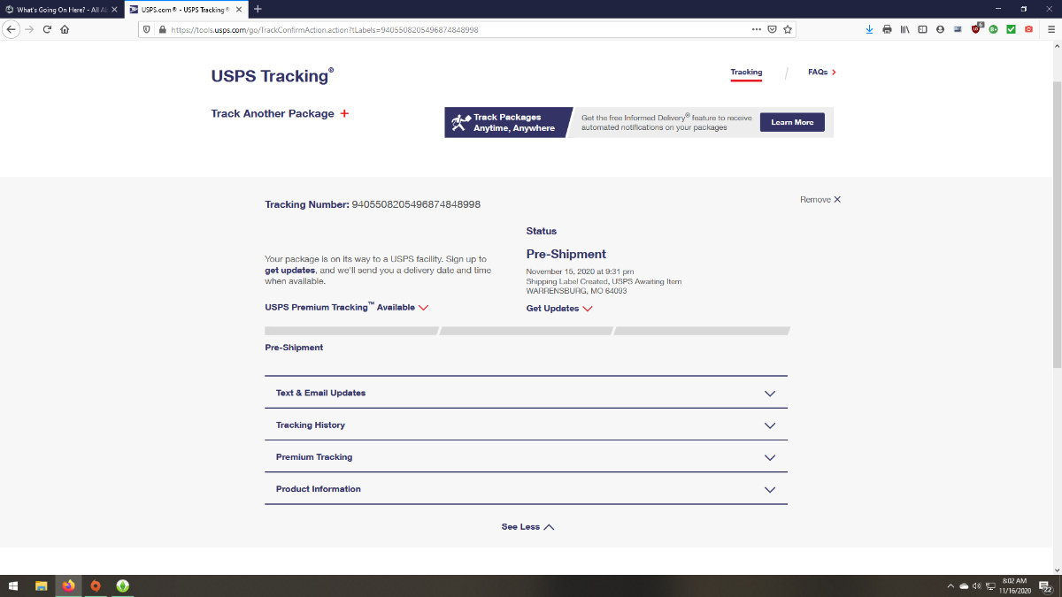Viewport: 1062px width, 597px height.
Task: Show tracking protection shield info
Action: [x=147, y=29]
